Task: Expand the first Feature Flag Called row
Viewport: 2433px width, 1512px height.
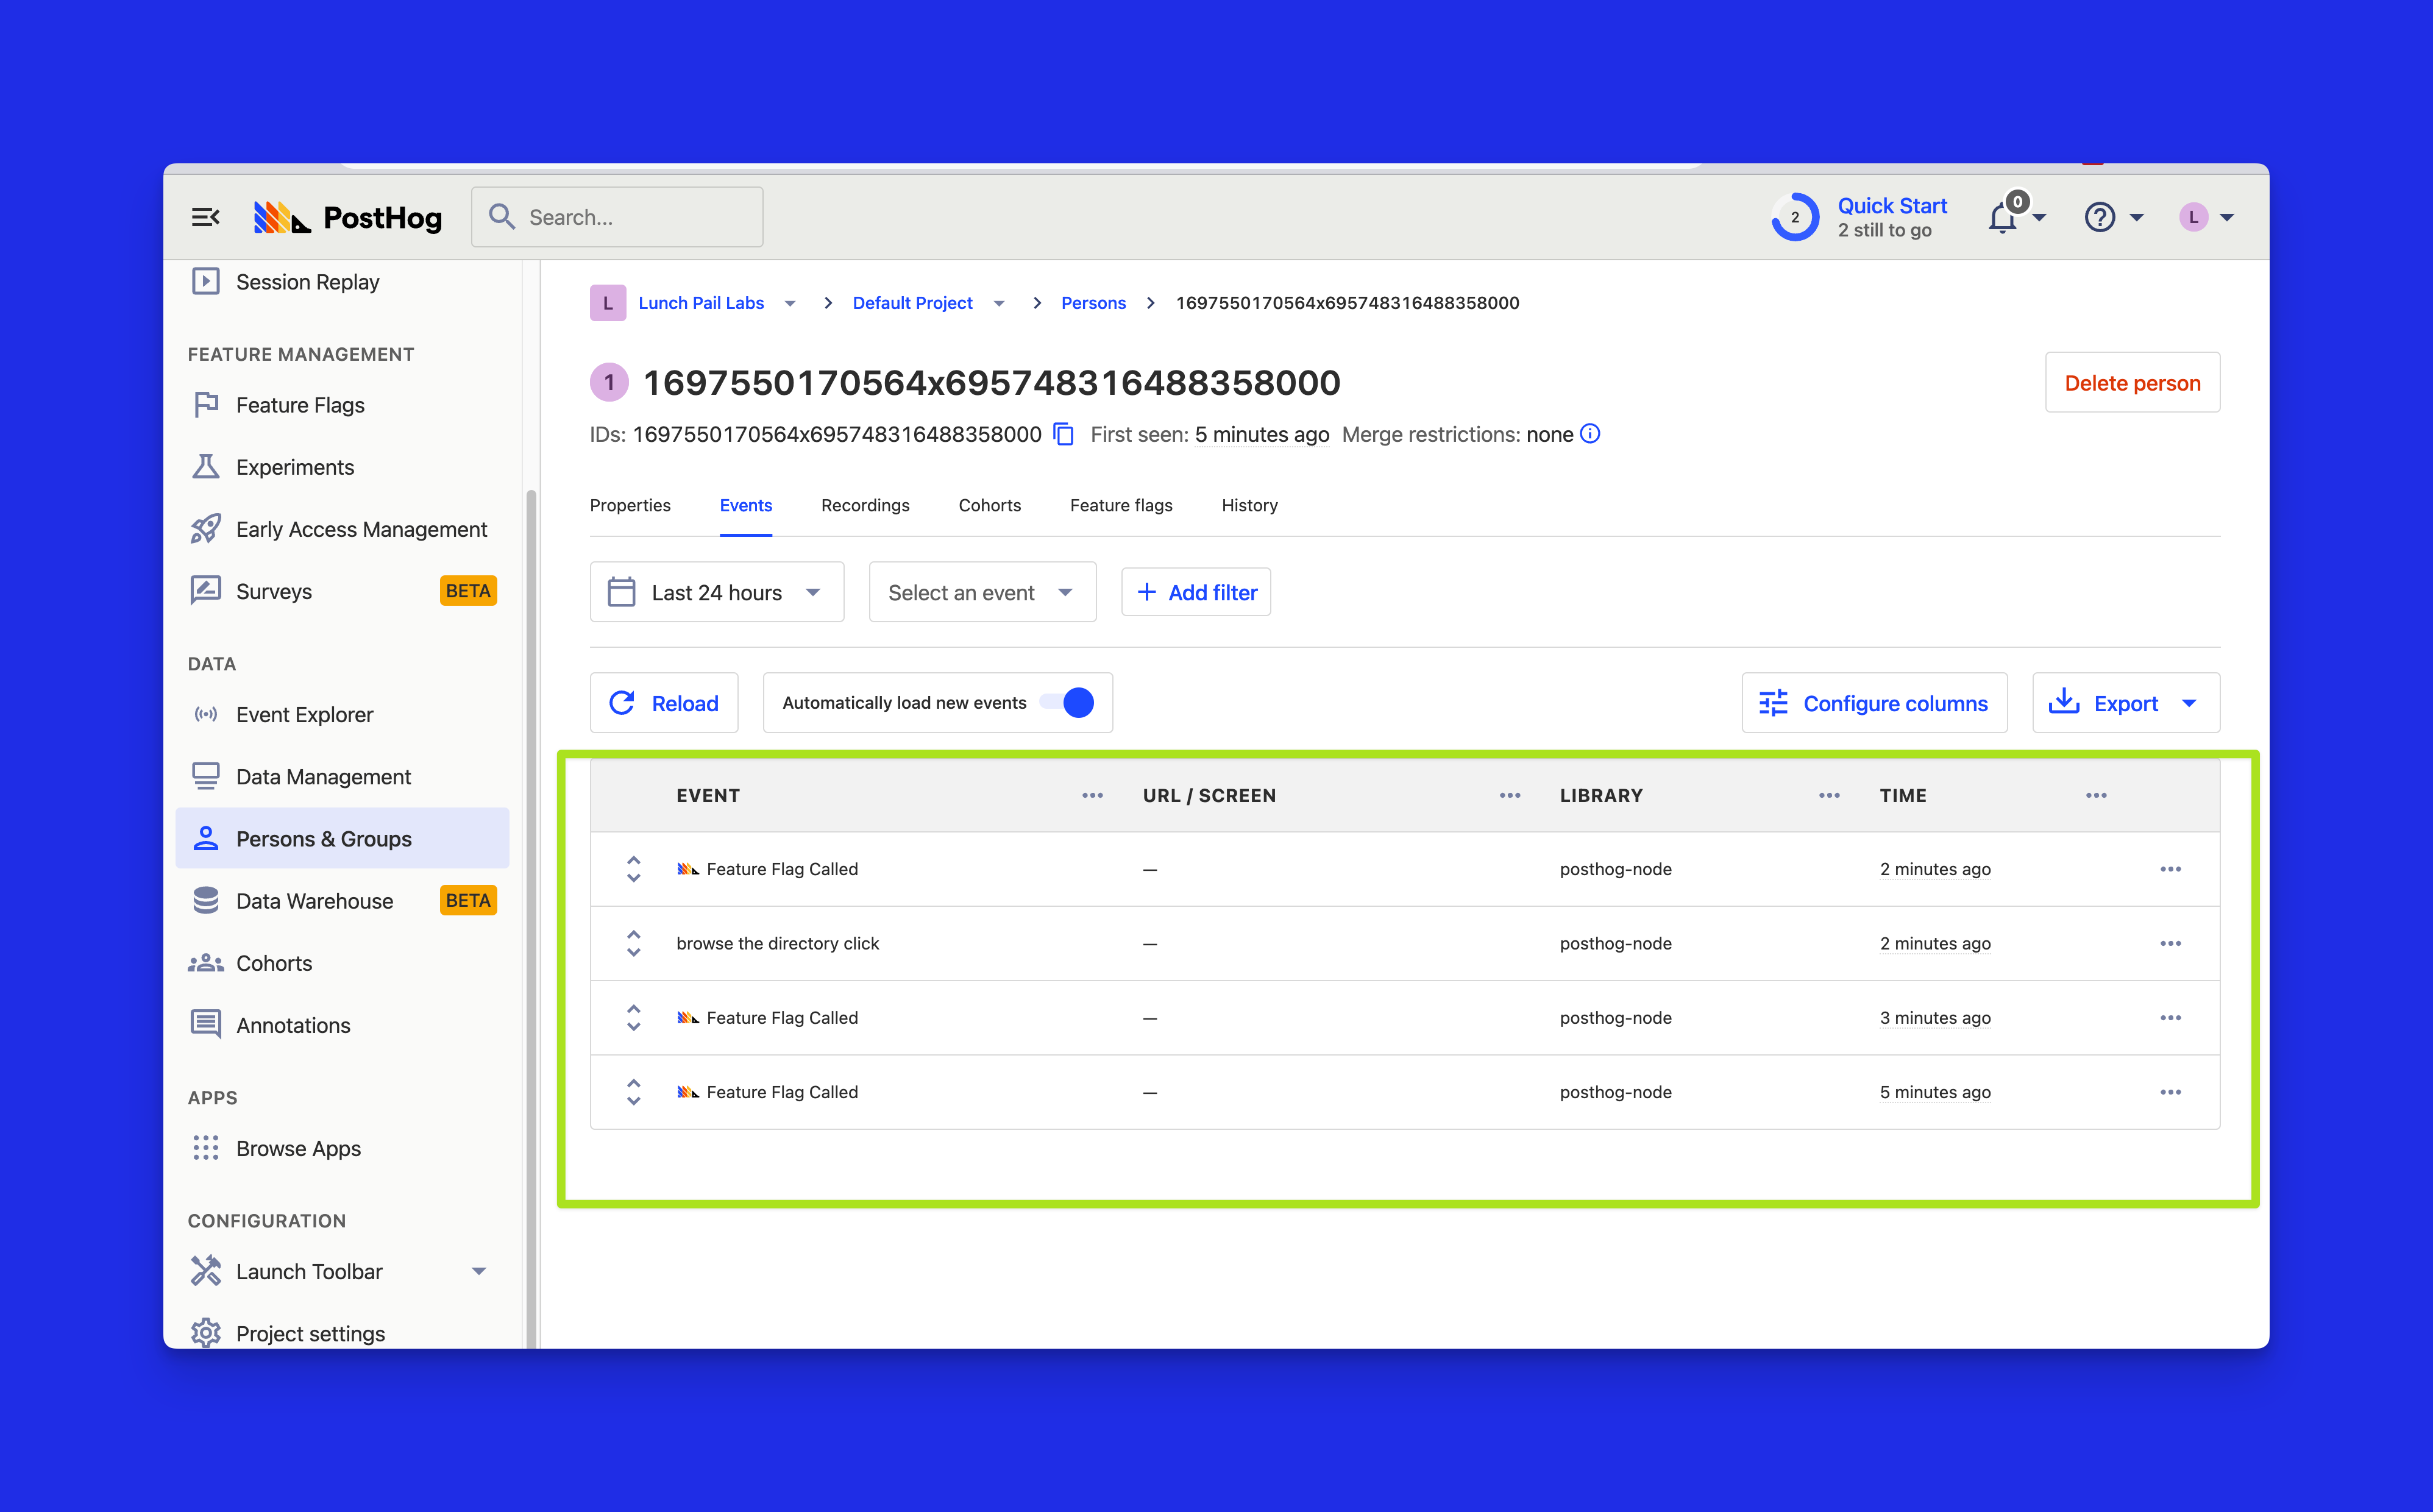Action: (633, 869)
